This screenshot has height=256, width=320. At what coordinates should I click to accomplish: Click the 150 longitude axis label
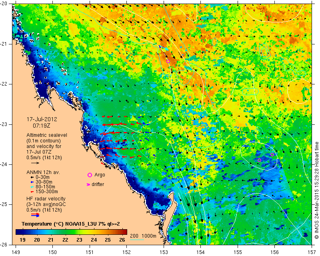tap(53, 252)
